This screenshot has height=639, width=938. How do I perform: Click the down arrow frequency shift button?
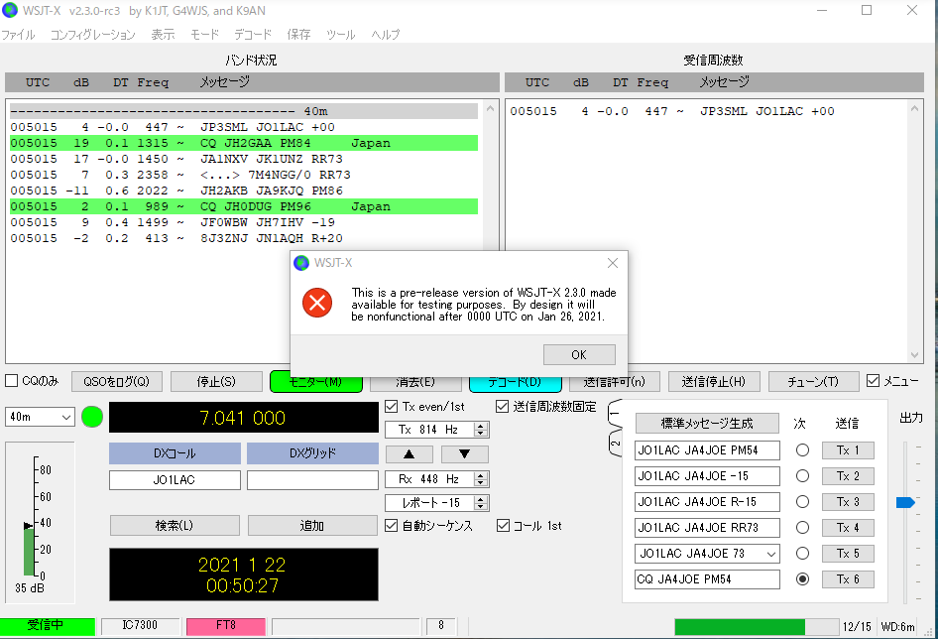tap(464, 454)
